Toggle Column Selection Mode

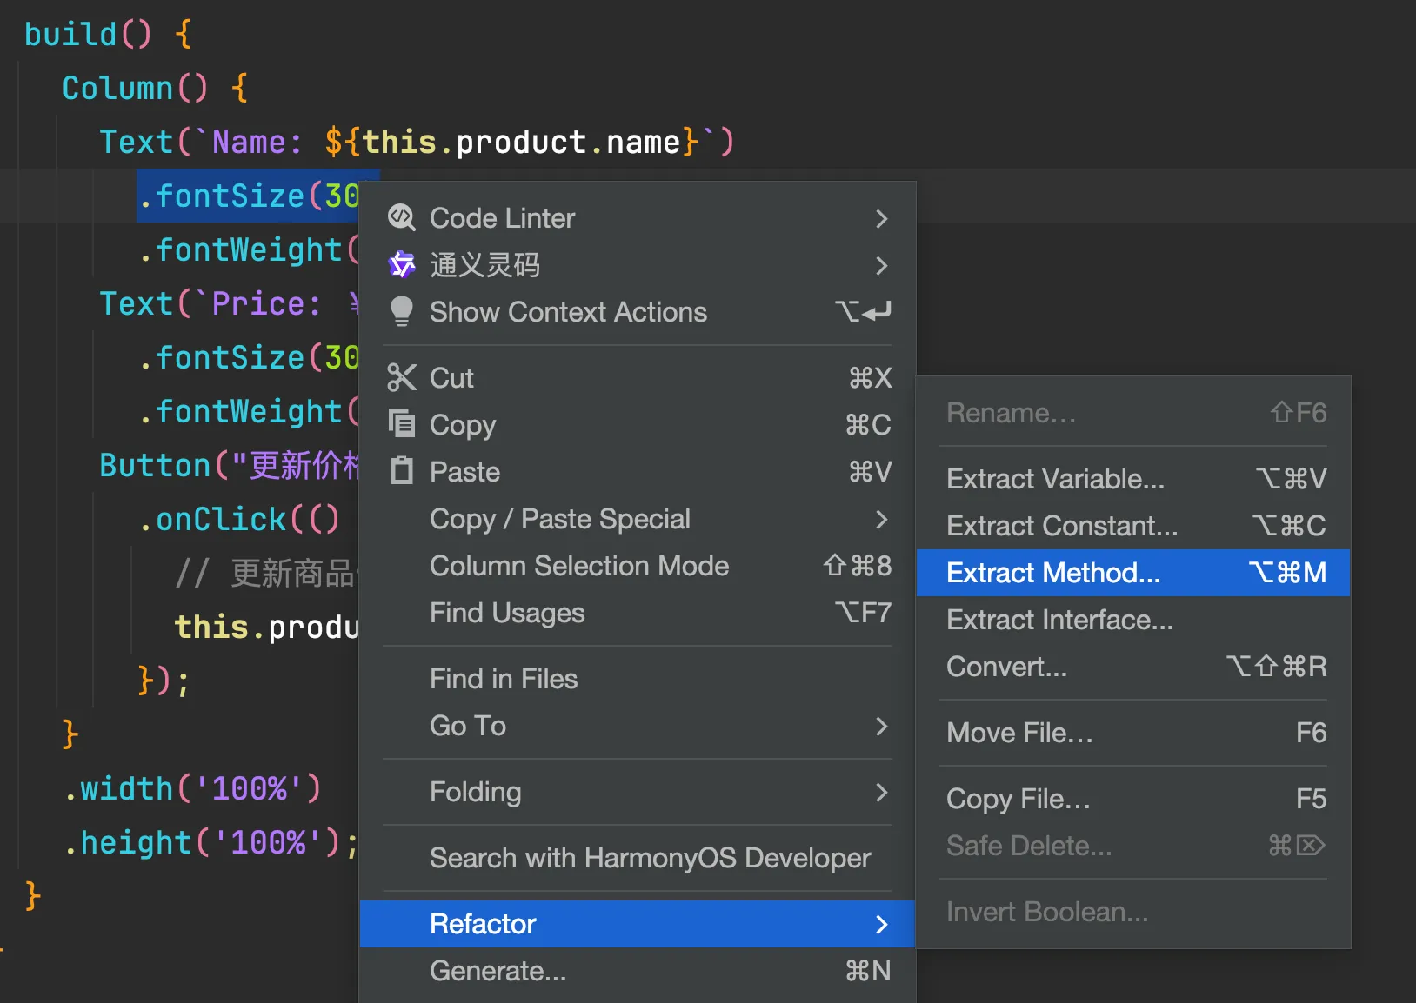point(578,566)
